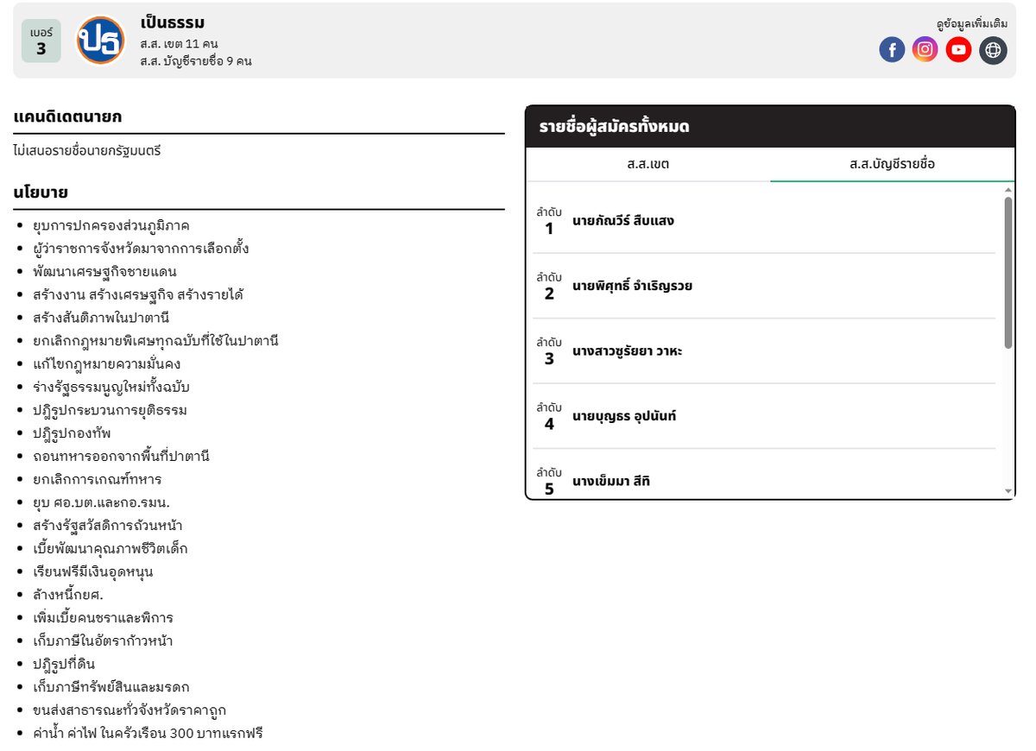Viewport: 1036px width, 751px height.
Task: Click the ดูข้อมูลเพิ่มเติม label
Action: point(972,24)
